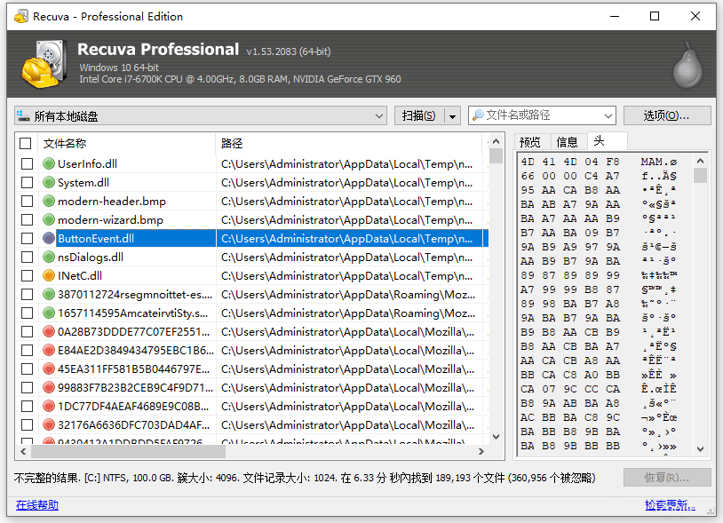The width and height of the screenshot is (723, 523).
Task: Click the green status icon beside UserInfo.dll
Action: tap(49, 163)
